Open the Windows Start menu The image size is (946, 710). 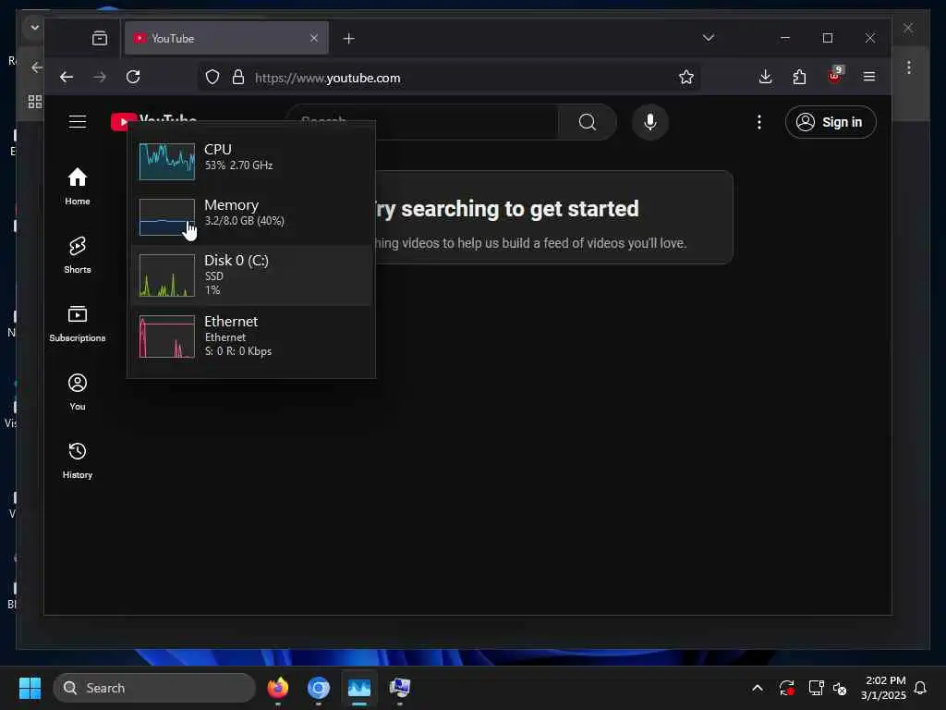point(30,688)
